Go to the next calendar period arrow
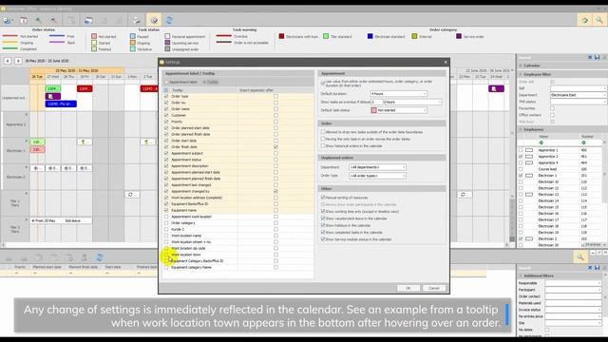The width and height of the screenshot is (608, 342). coord(18,61)
